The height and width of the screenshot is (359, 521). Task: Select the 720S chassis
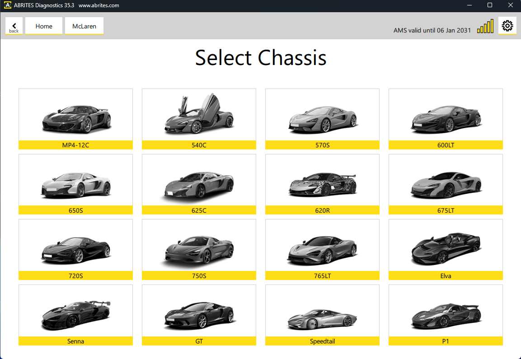point(75,249)
